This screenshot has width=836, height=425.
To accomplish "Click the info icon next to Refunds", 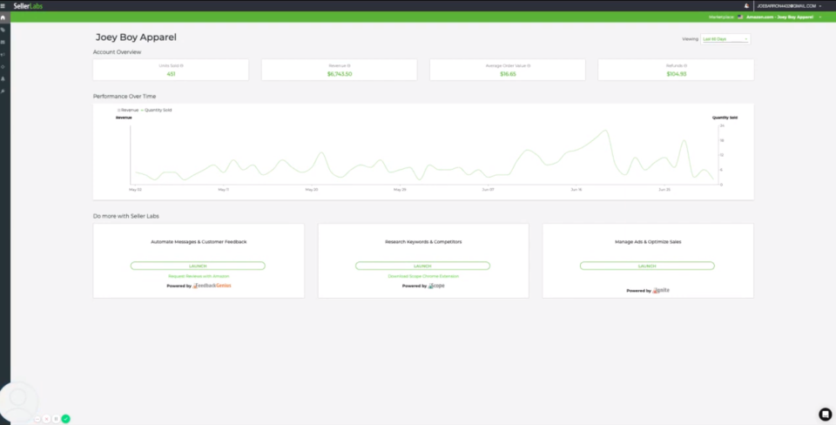I will (x=684, y=65).
